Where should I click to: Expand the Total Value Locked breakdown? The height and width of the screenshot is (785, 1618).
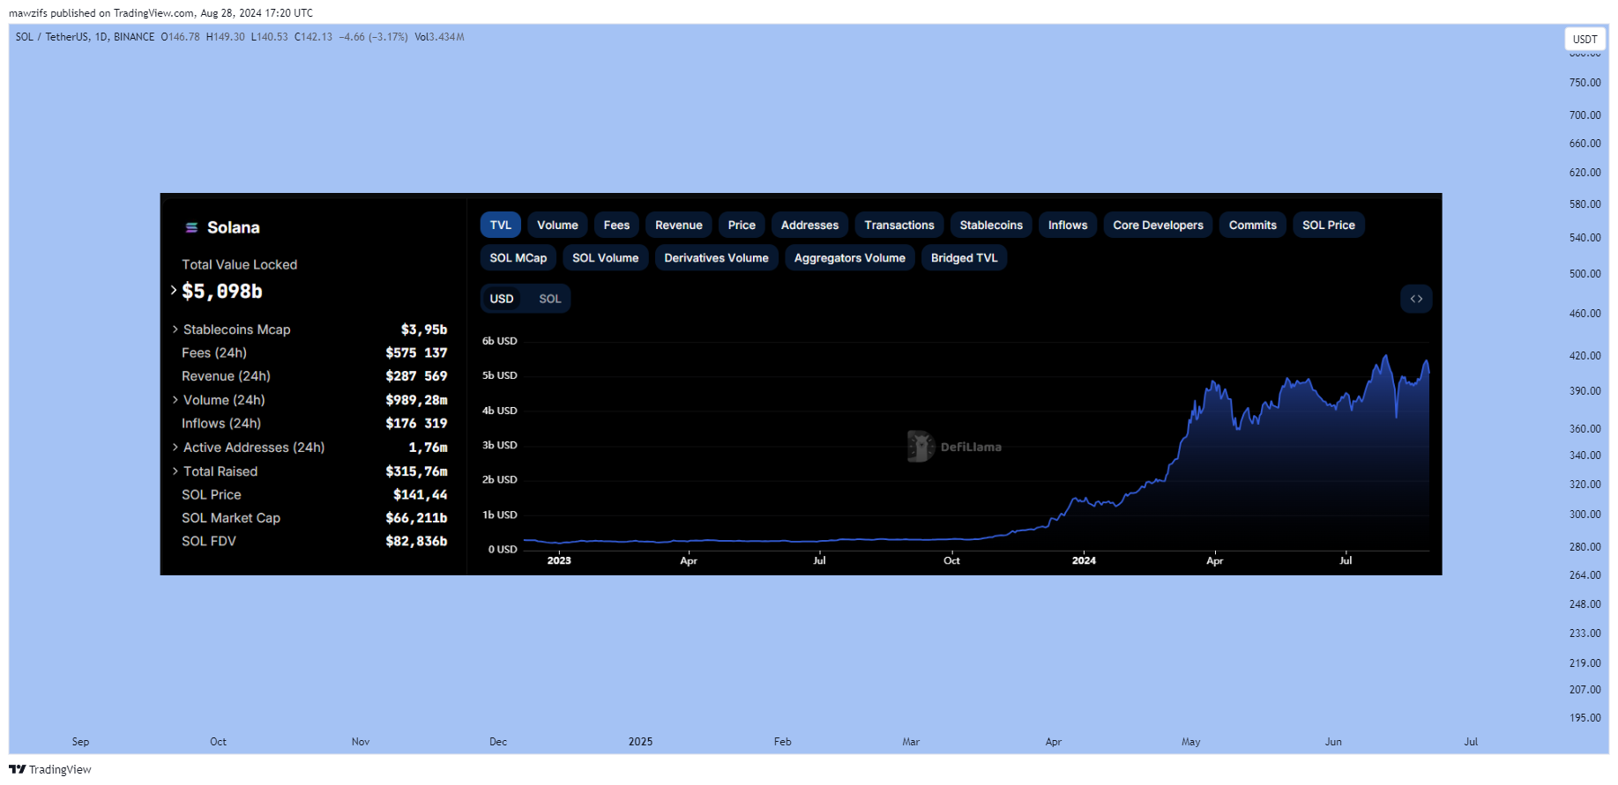[174, 290]
